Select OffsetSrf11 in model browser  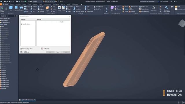(x=4, y=78)
